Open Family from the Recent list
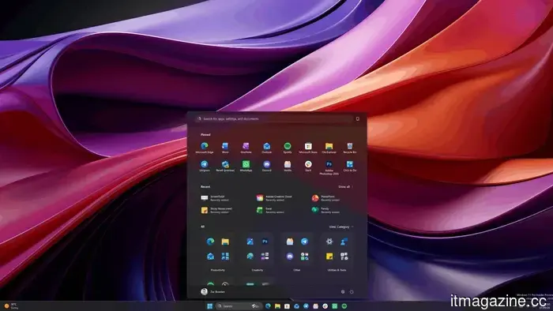Image resolution: width=553 pixels, height=311 pixels. [x=325, y=210]
